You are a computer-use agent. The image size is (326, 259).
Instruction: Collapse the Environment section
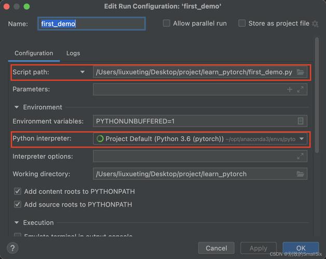pyautogui.click(x=17, y=107)
